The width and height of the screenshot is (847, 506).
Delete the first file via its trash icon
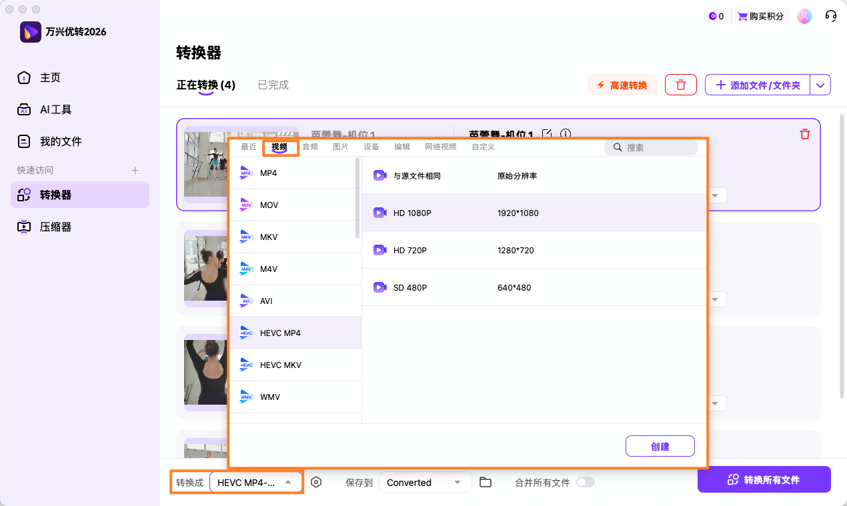805,133
